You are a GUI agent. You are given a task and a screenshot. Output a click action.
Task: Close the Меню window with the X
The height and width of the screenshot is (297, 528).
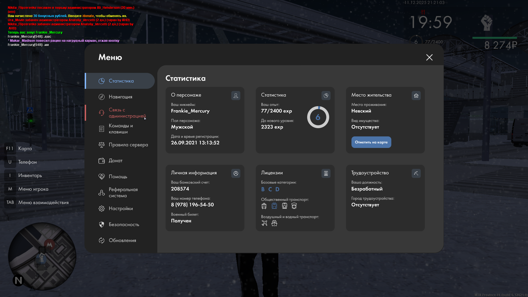coord(429,57)
